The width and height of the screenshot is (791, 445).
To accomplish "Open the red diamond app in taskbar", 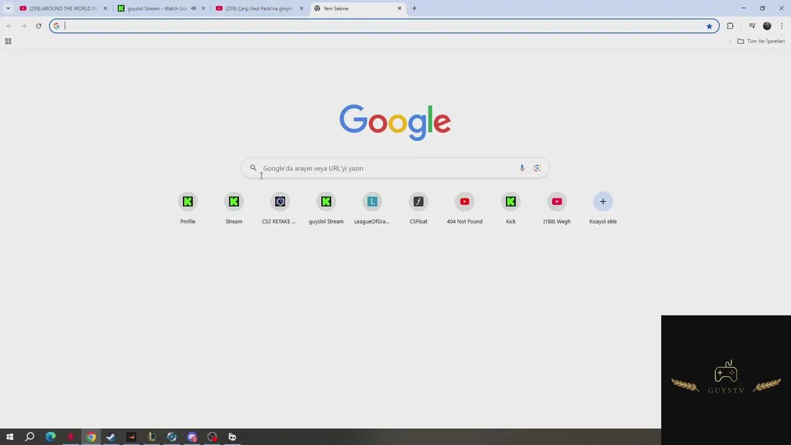I will pos(71,437).
